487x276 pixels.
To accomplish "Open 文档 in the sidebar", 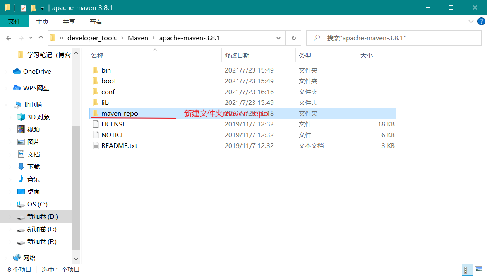I will (x=33, y=154).
